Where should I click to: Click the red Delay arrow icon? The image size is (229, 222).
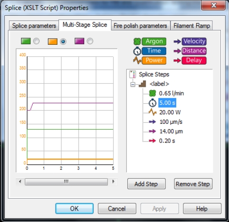click(x=177, y=61)
